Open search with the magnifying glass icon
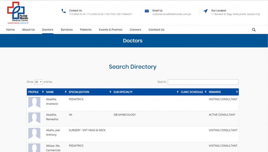Viewport: 268px width, 152px height. (254, 30)
